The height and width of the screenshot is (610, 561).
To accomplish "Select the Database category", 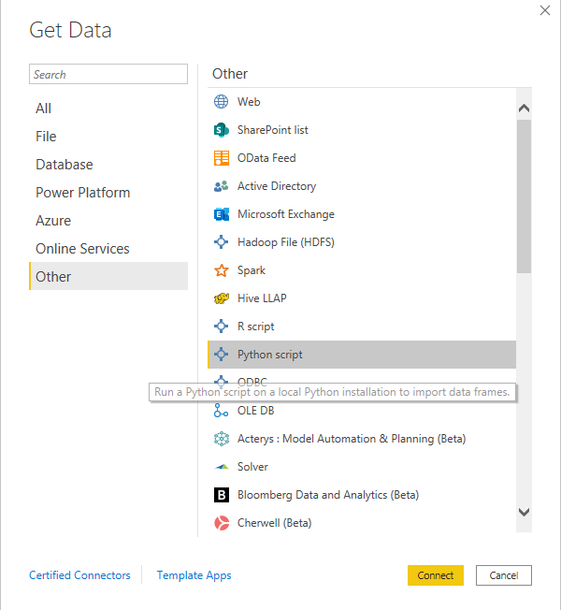I will (108, 165).
